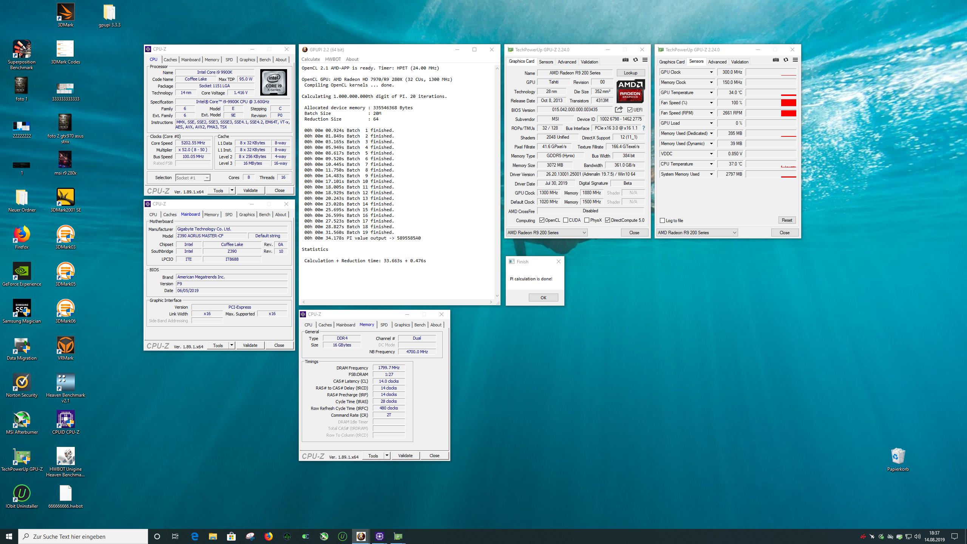The height and width of the screenshot is (544, 967).
Task: Switch to the Validation tab in GPU-Z Sensors window
Action: click(x=740, y=62)
